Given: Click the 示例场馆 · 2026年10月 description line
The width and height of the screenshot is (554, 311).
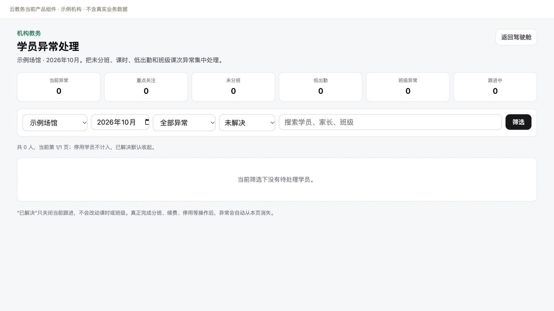Looking at the screenshot, I should point(121,60).
